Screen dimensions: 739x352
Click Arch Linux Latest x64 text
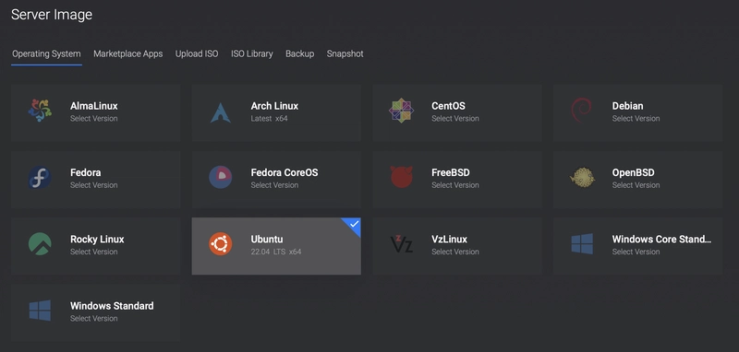click(x=269, y=119)
